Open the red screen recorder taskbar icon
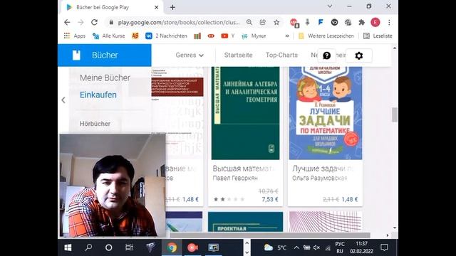This screenshot has width=456, height=256. tap(192, 247)
